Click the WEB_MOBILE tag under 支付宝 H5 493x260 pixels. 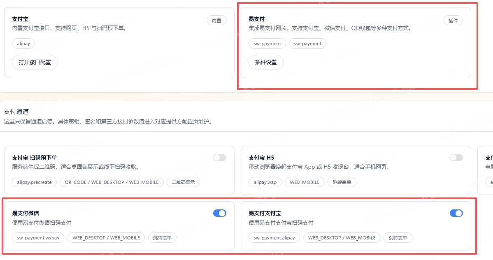point(305,182)
